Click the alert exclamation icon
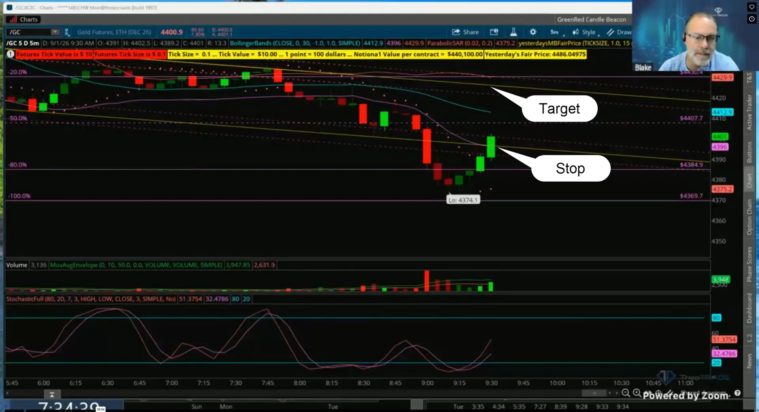The image size is (759, 412). click(10, 54)
